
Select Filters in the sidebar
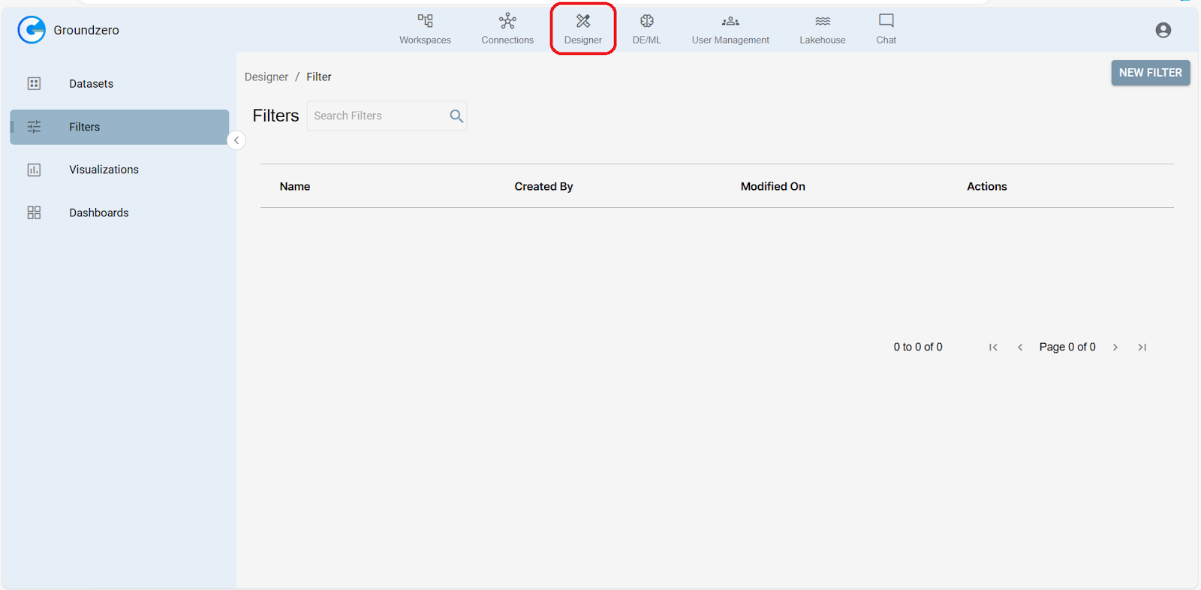(x=84, y=127)
